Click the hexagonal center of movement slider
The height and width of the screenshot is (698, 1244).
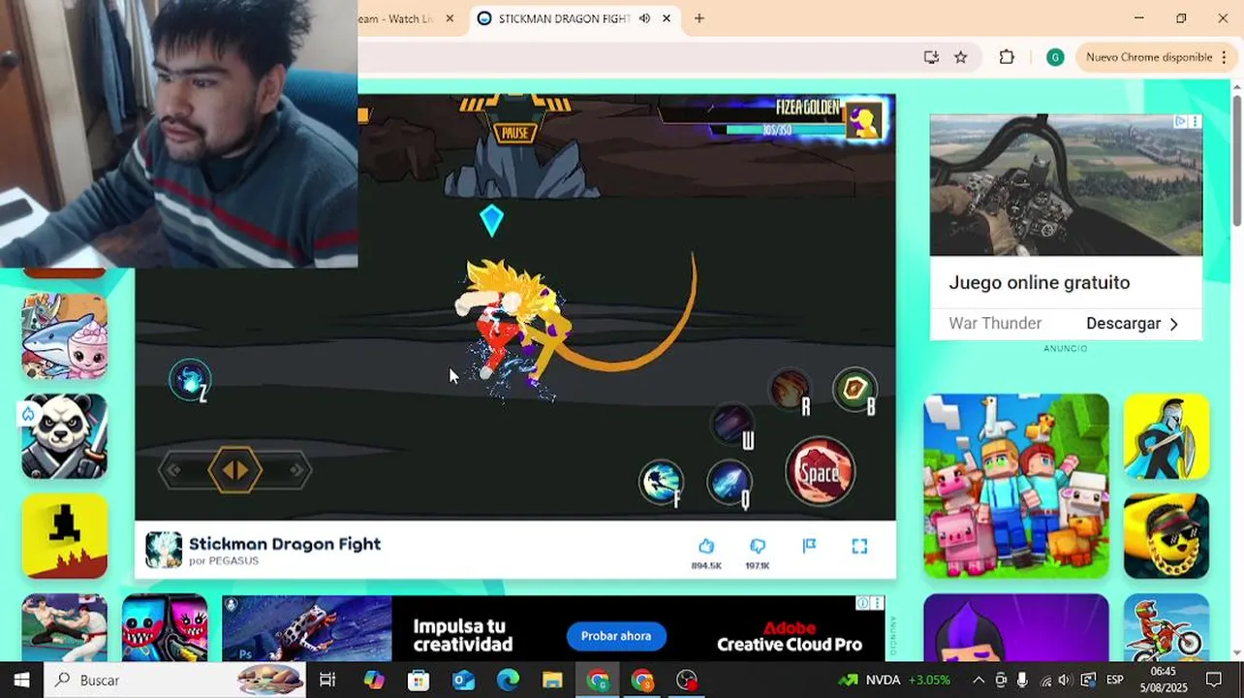click(235, 470)
